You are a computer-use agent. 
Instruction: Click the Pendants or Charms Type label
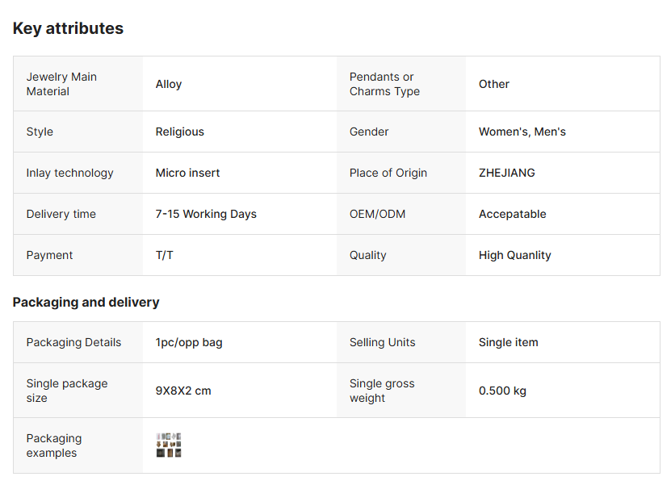click(x=384, y=84)
